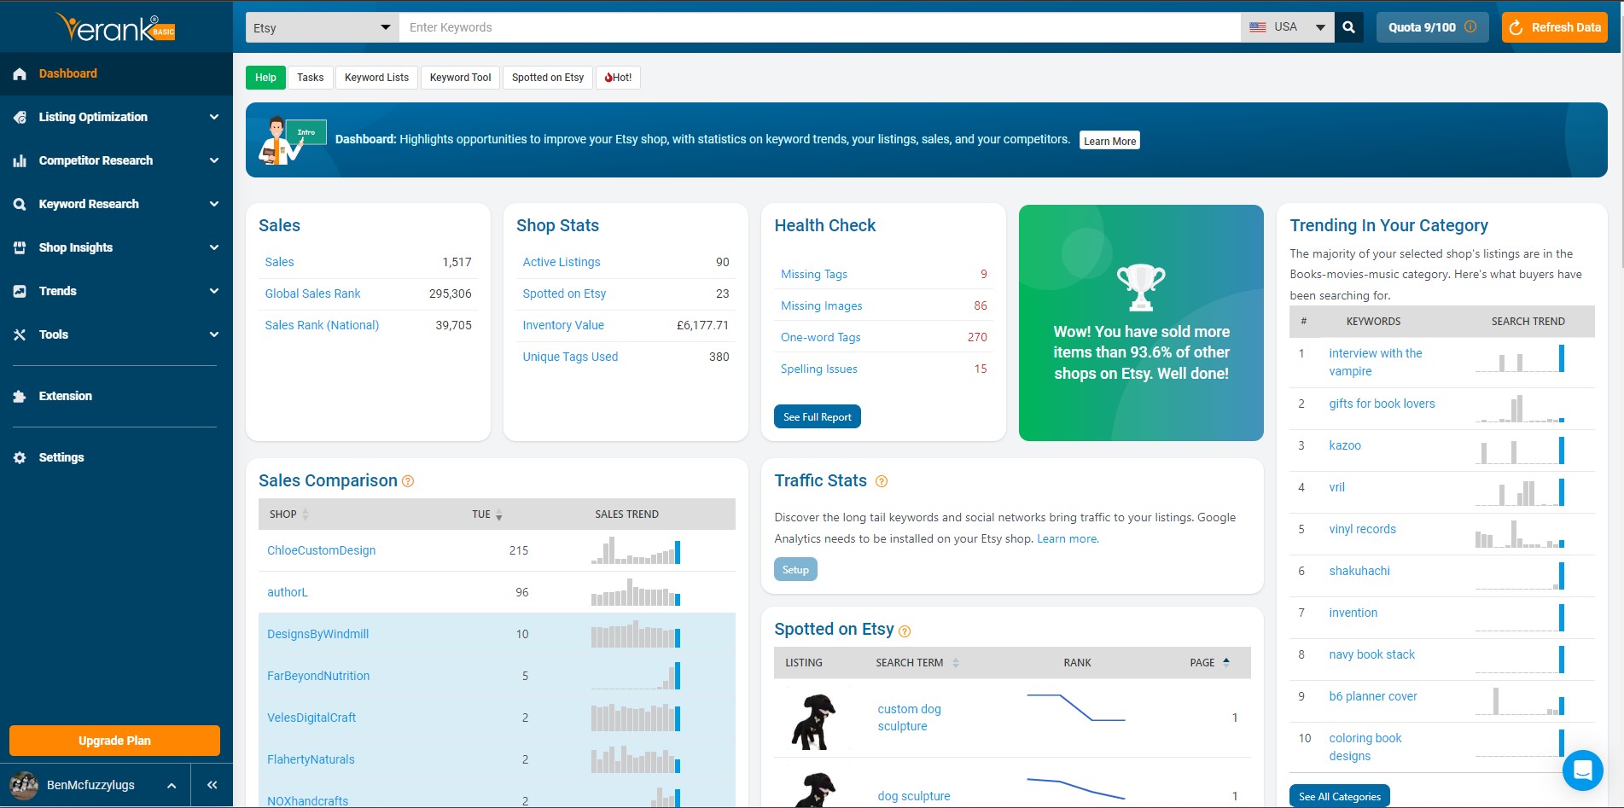The image size is (1624, 808).
Task: Click the See All Categories button
Action: 1340,796
